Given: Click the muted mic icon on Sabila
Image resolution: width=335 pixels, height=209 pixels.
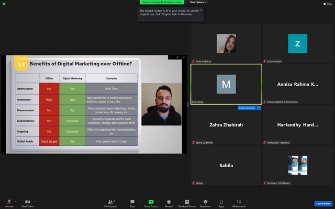Looking at the screenshot, I should [193, 183].
